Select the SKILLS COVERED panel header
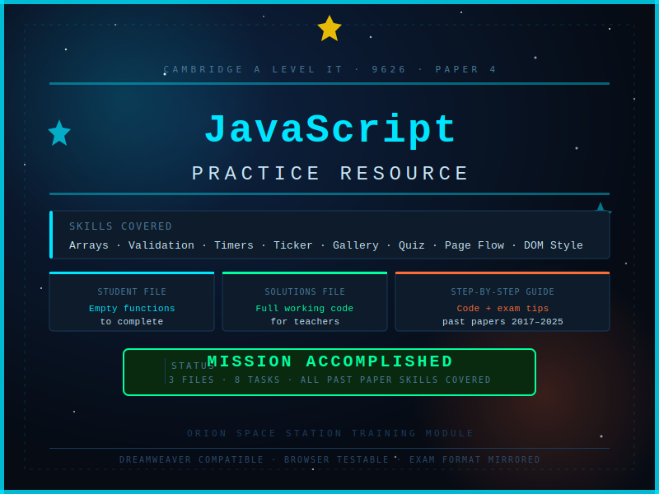The image size is (659, 494). tap(120, 226)
